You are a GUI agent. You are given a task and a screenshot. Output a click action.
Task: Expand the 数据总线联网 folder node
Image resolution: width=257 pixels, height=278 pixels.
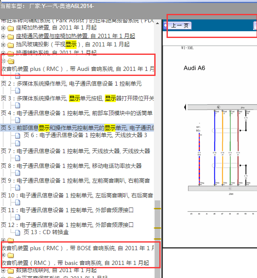pyautogui.click(x=3, y=271)
